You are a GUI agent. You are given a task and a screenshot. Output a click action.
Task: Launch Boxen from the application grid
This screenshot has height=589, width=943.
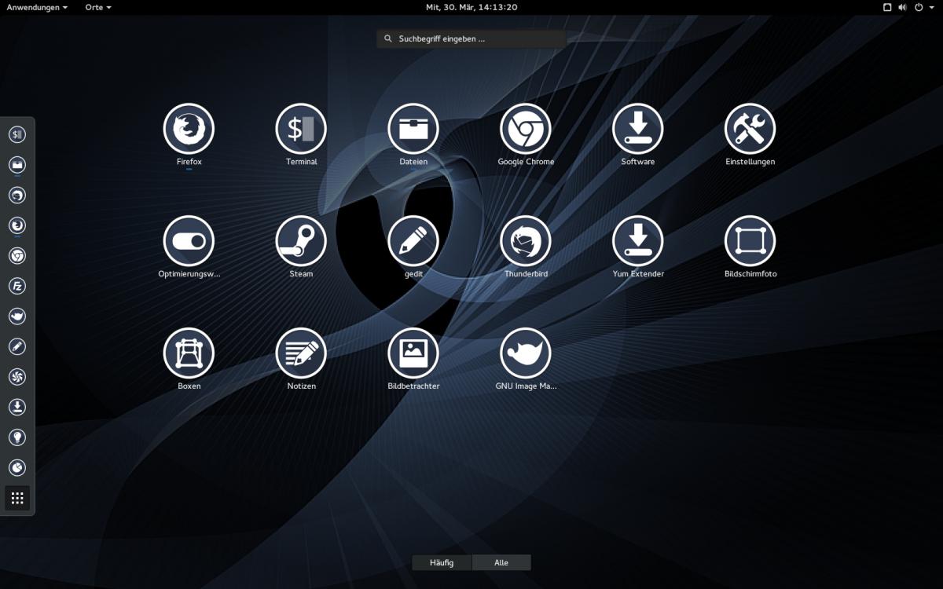(189, 353)
